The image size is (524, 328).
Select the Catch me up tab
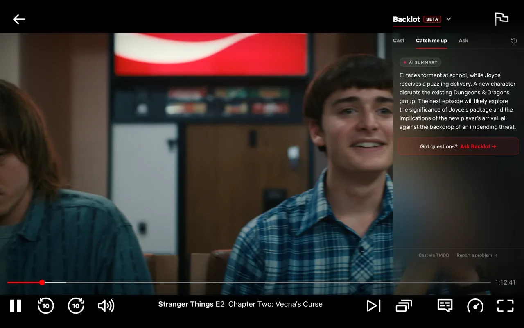coord(431,41)
